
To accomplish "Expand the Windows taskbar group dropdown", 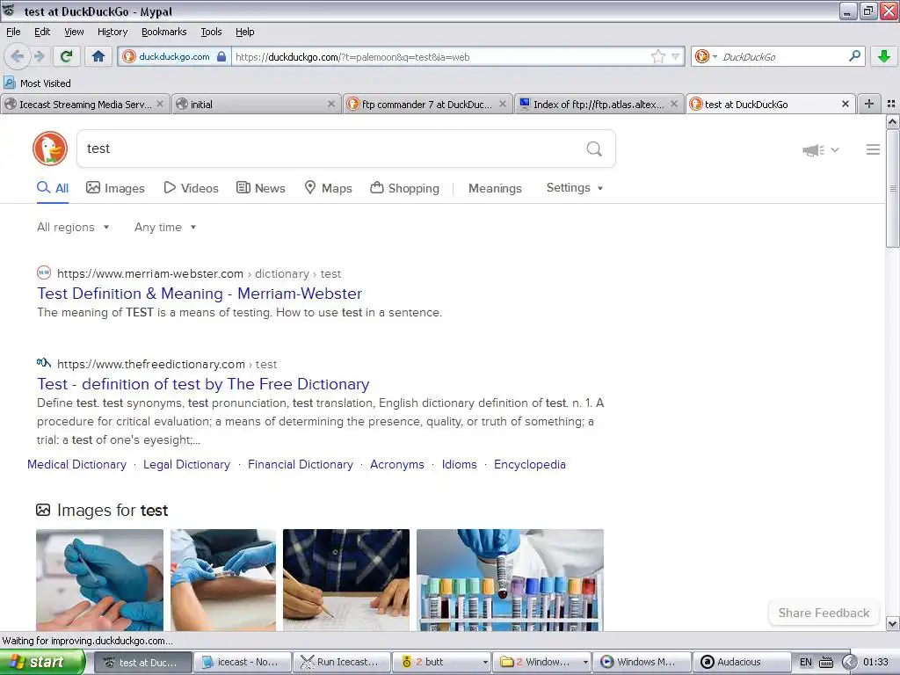I will (x=584, y=663).
